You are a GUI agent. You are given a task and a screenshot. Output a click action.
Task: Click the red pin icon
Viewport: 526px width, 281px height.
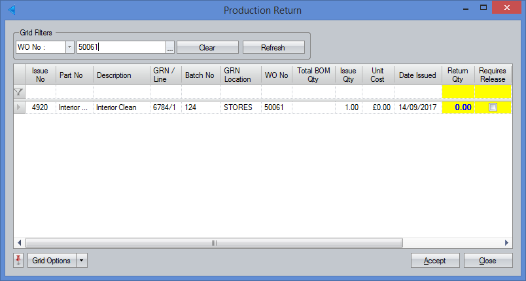click(x=18, y=260)
